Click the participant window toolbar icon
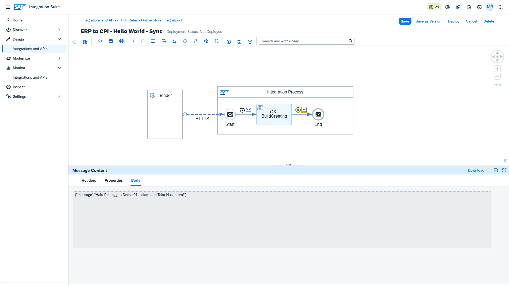The image size is (509, 286). click(x=111, y=41)
